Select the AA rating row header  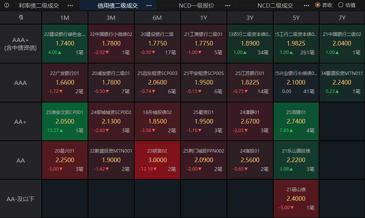point(21,160)
